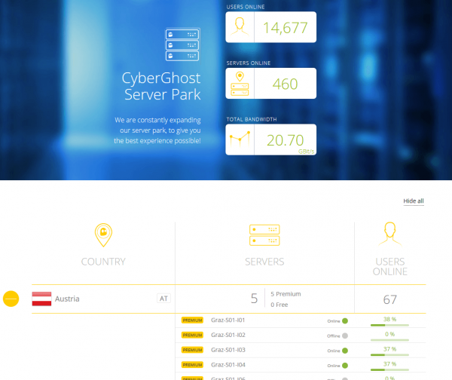Click the SERVERS column heading

(264, 262)
